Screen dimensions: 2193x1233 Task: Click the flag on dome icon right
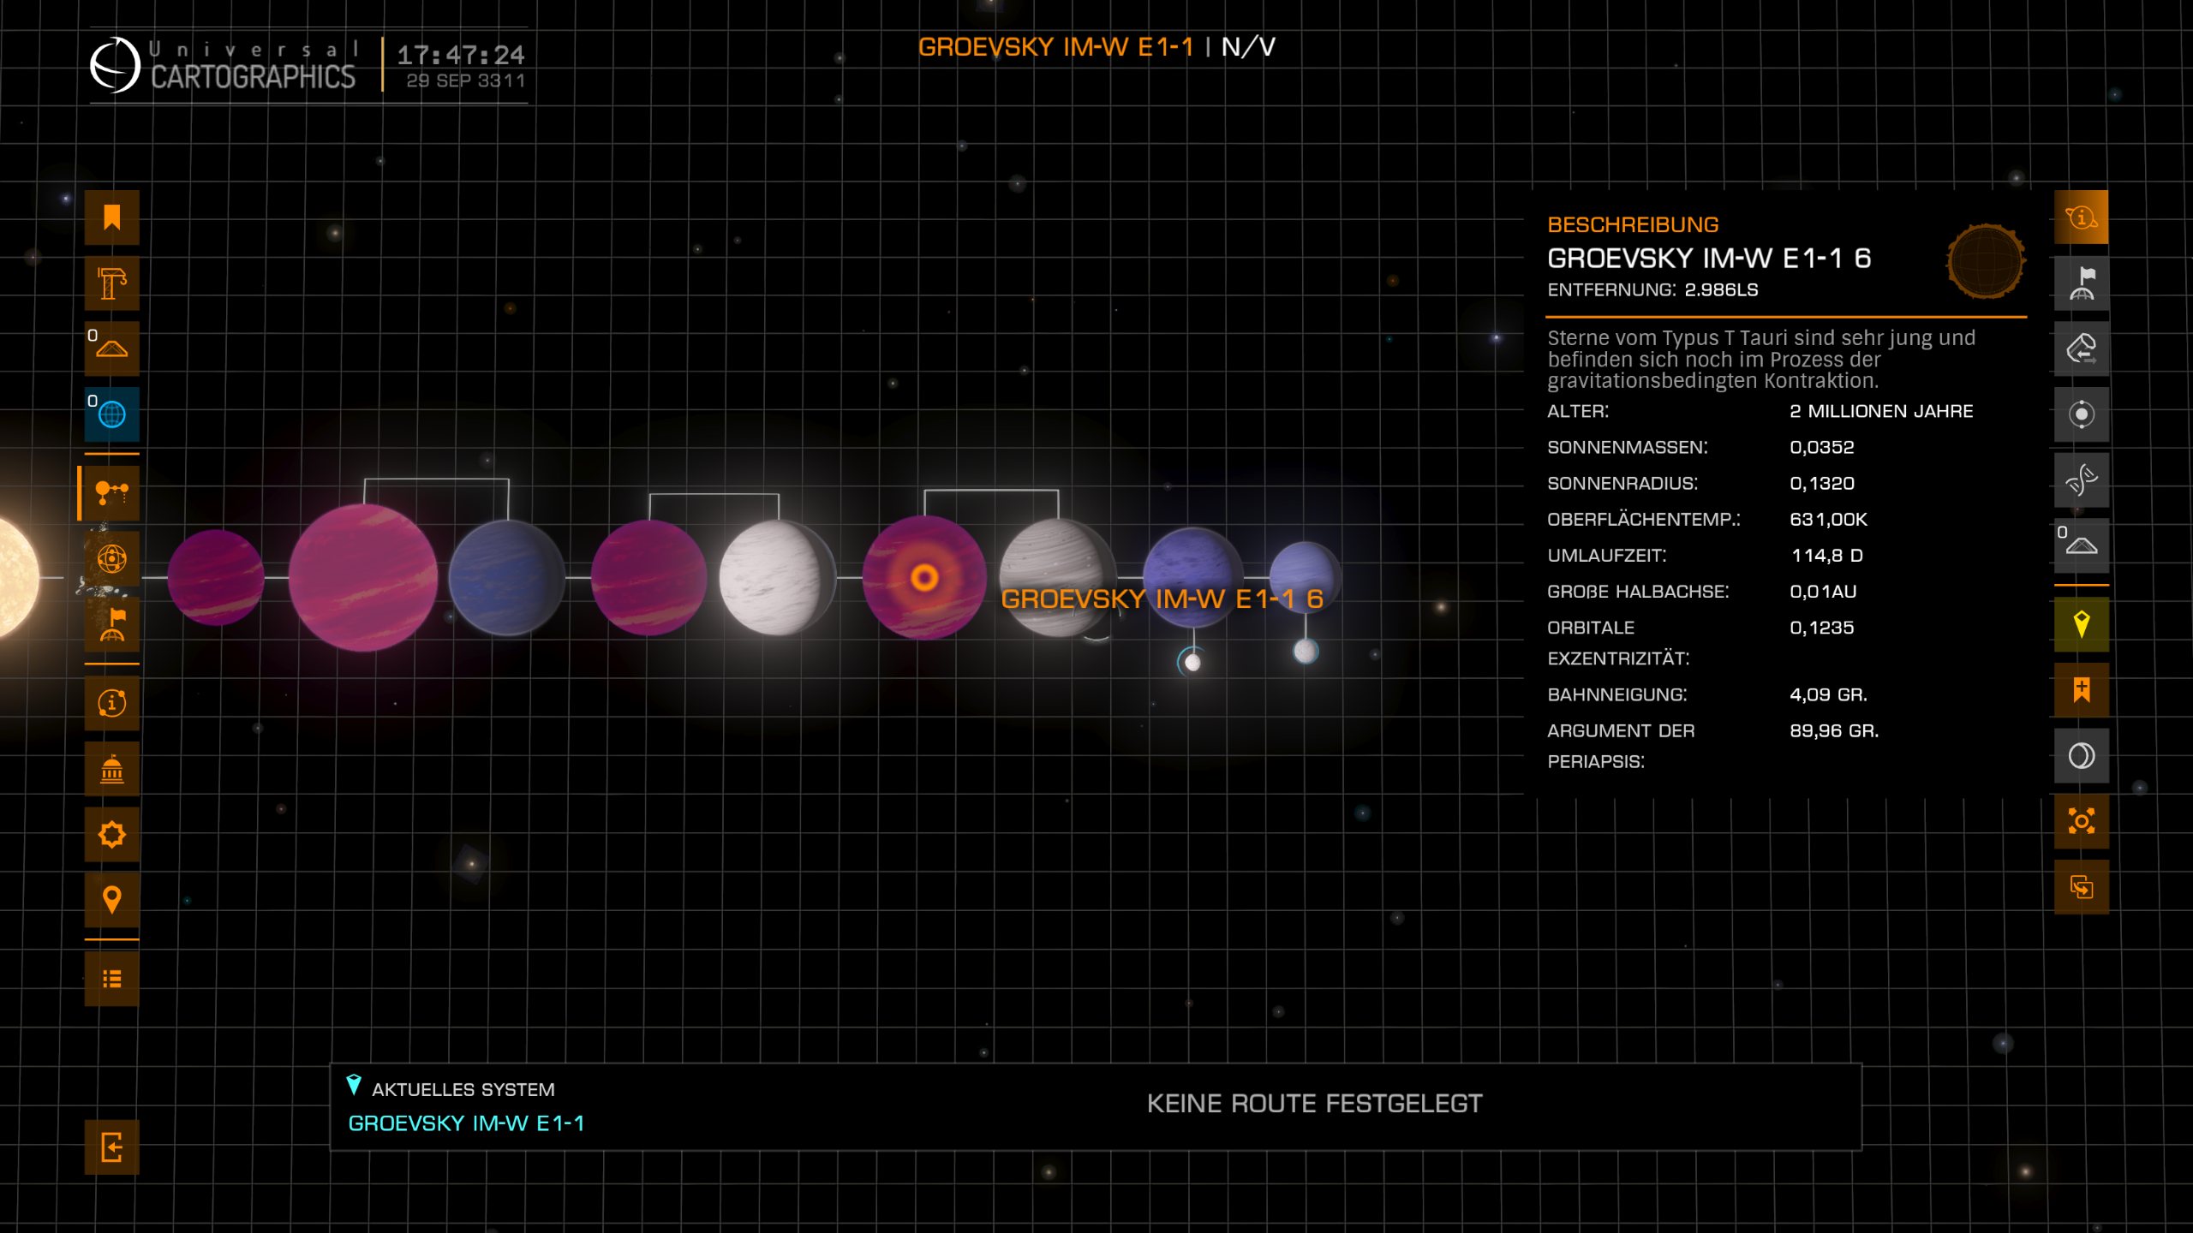[2081, 283]
